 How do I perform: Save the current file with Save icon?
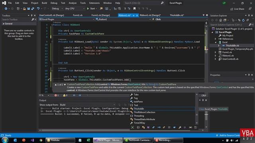tap(28, 9)
